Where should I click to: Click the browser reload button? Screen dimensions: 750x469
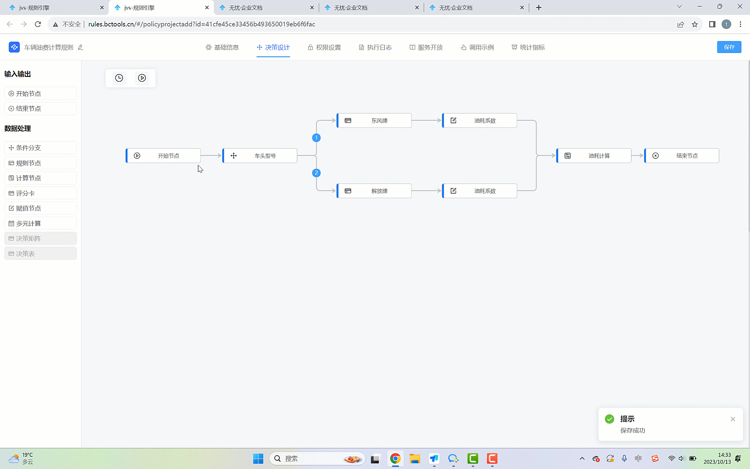(38, 24)
